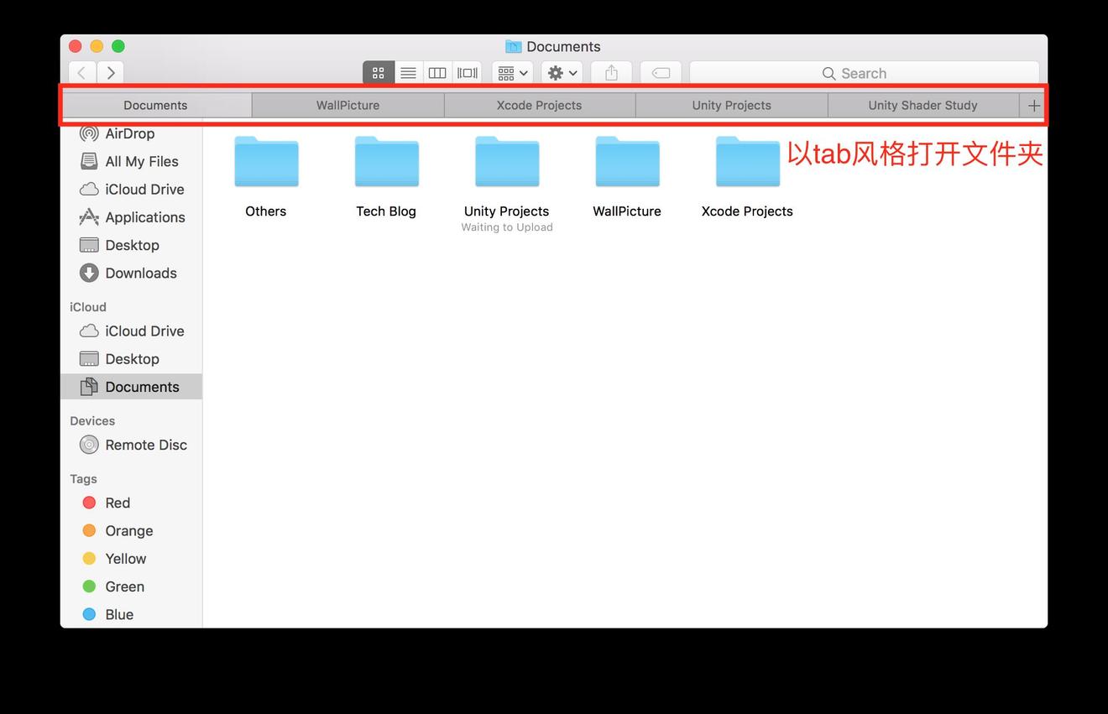
Task: Select Remote Disc under Devices
Action: [146, 445]
